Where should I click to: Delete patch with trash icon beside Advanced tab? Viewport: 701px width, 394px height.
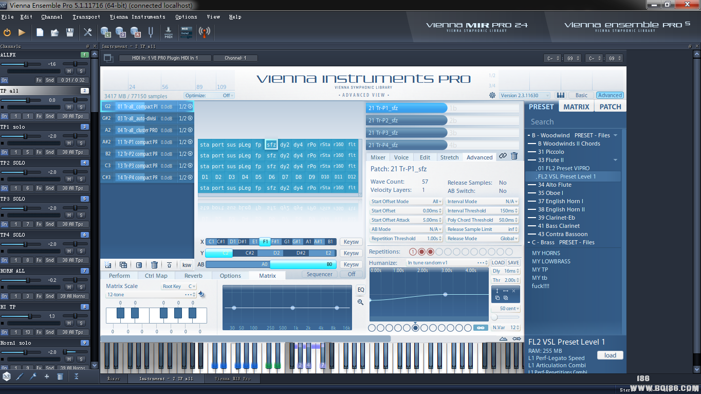514,156
